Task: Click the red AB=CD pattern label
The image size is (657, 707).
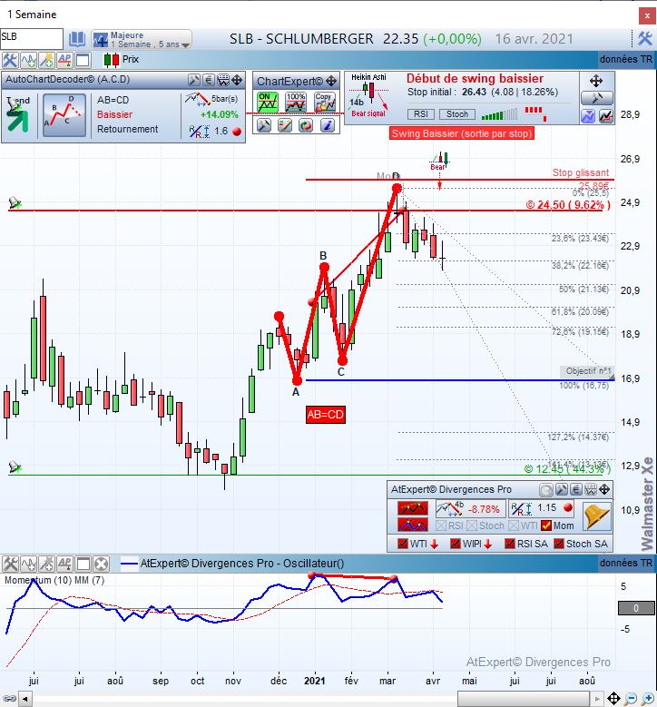Action: [x=326, y=415]
